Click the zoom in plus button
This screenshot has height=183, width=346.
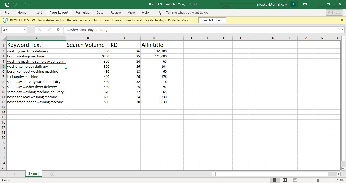(x=333, y=180)
